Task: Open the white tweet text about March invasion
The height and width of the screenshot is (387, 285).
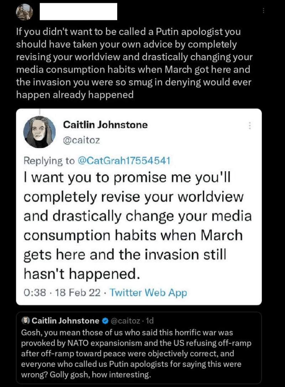Action: (138, 225)
